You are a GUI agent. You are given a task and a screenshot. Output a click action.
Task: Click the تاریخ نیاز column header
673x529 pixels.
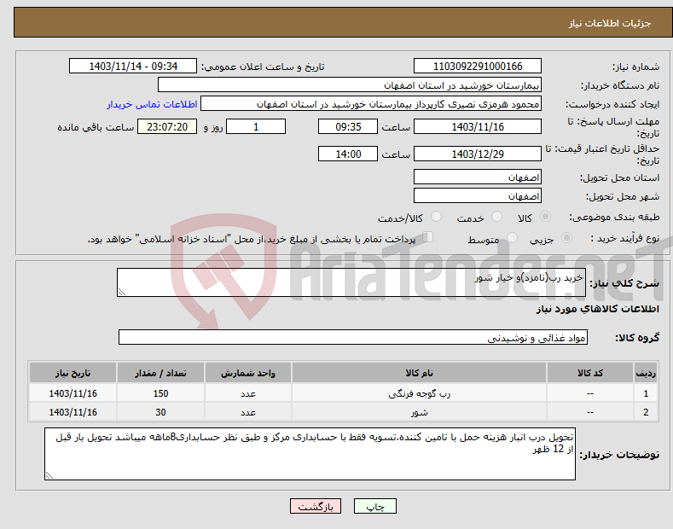point(73,373)
